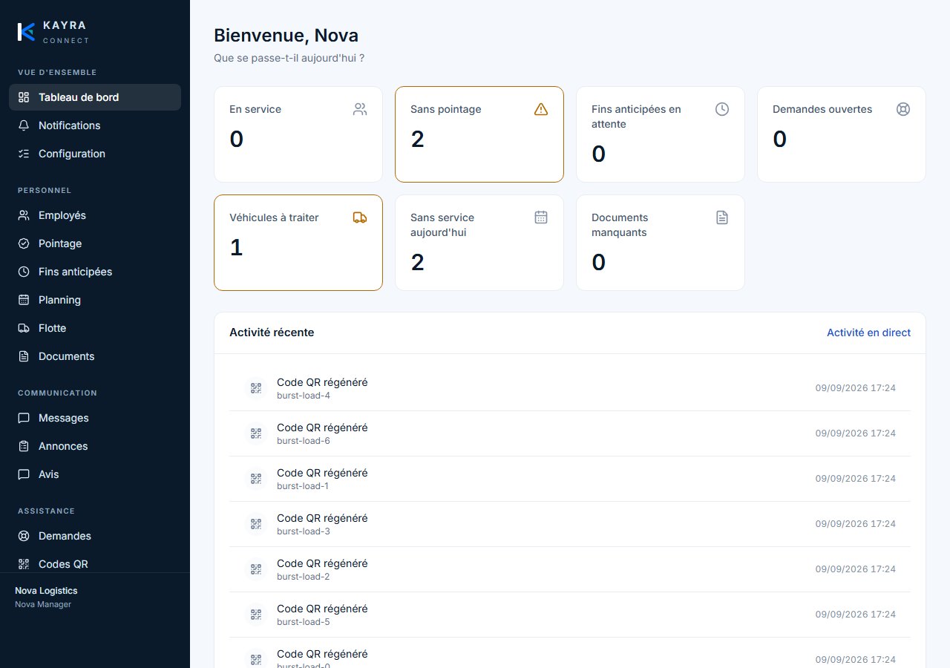Viewport: 950px width, 668px height.
Task: Open Notifications in the sidebar
Action: [x=95, y=125]
